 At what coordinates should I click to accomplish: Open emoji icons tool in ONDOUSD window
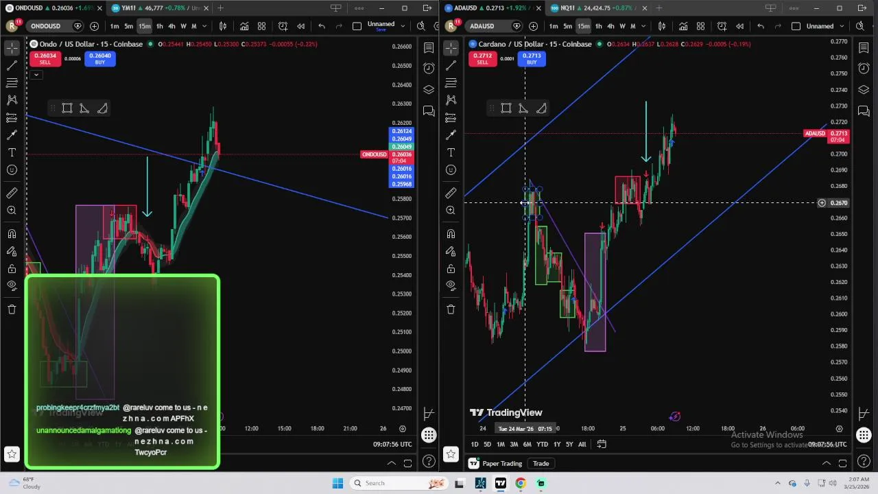(12, 170)
